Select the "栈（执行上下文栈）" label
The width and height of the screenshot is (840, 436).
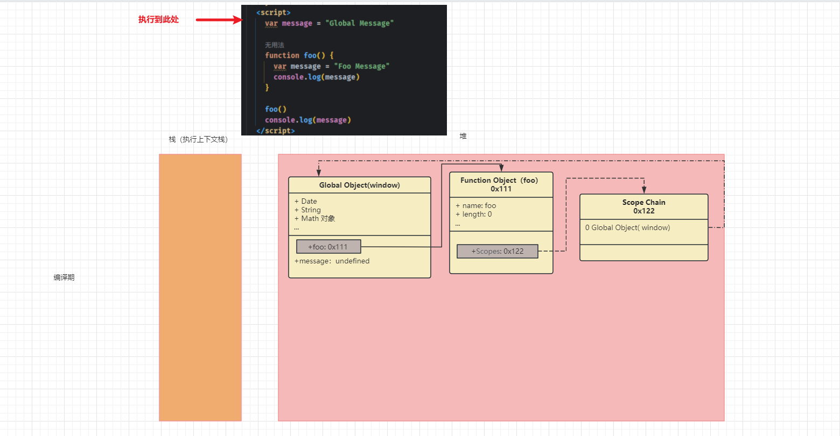pos(199,139)
